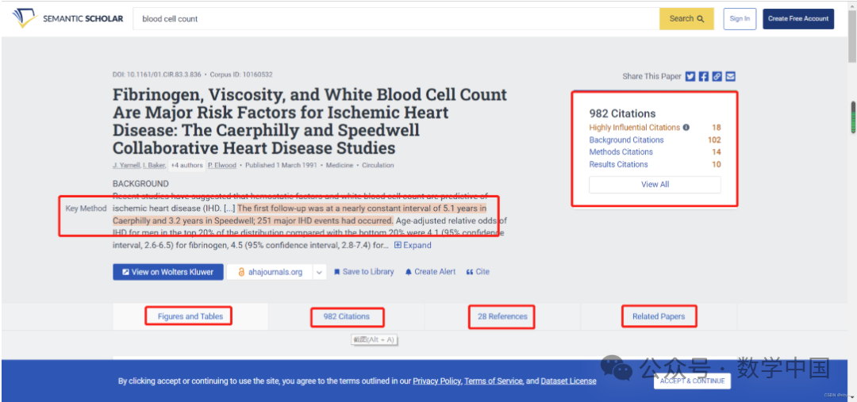Open author J. Yarnell's profile
The image size is (857, 402).
point(126,165)
